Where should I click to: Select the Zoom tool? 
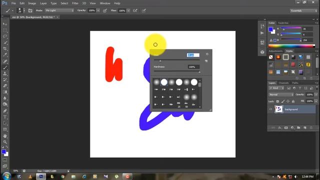[5, 142]
